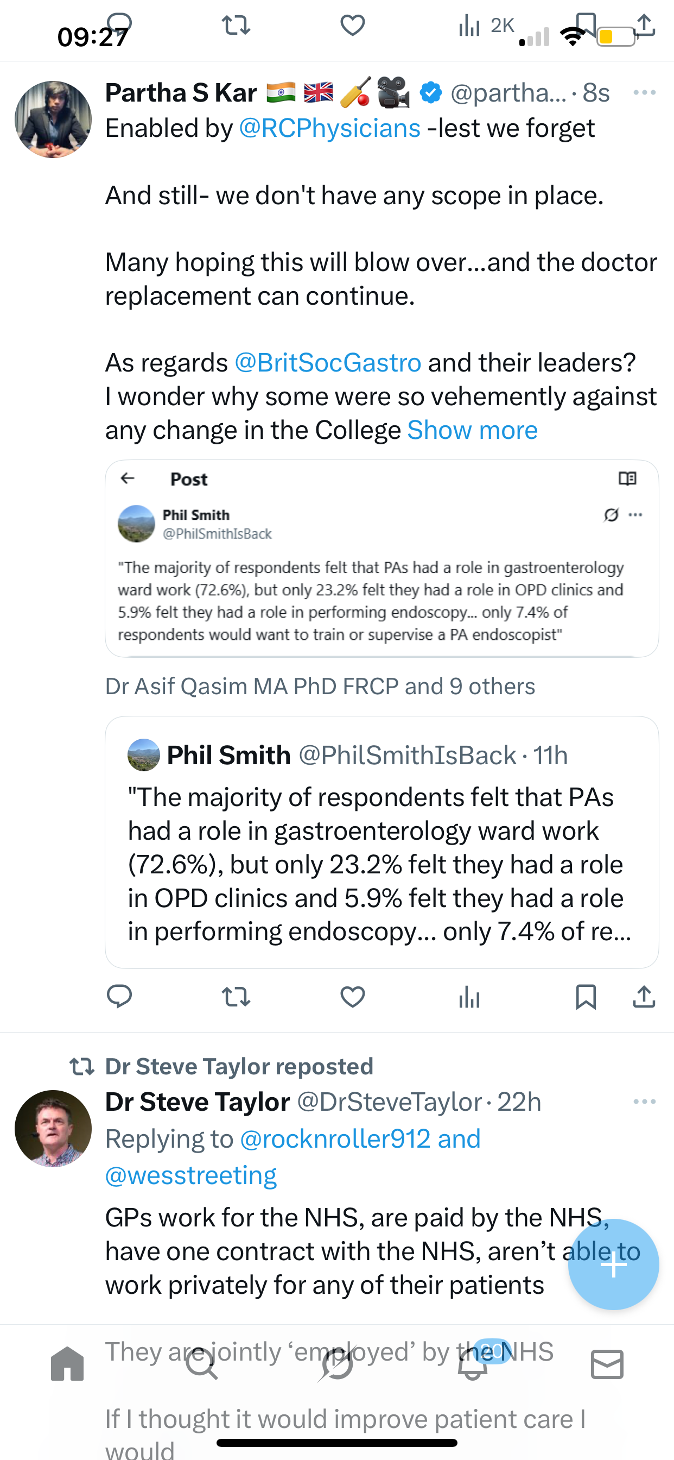This screenshot has width=674, height=1460.
Task: Open the @RCPhysicians mention link
Action: 329,128
